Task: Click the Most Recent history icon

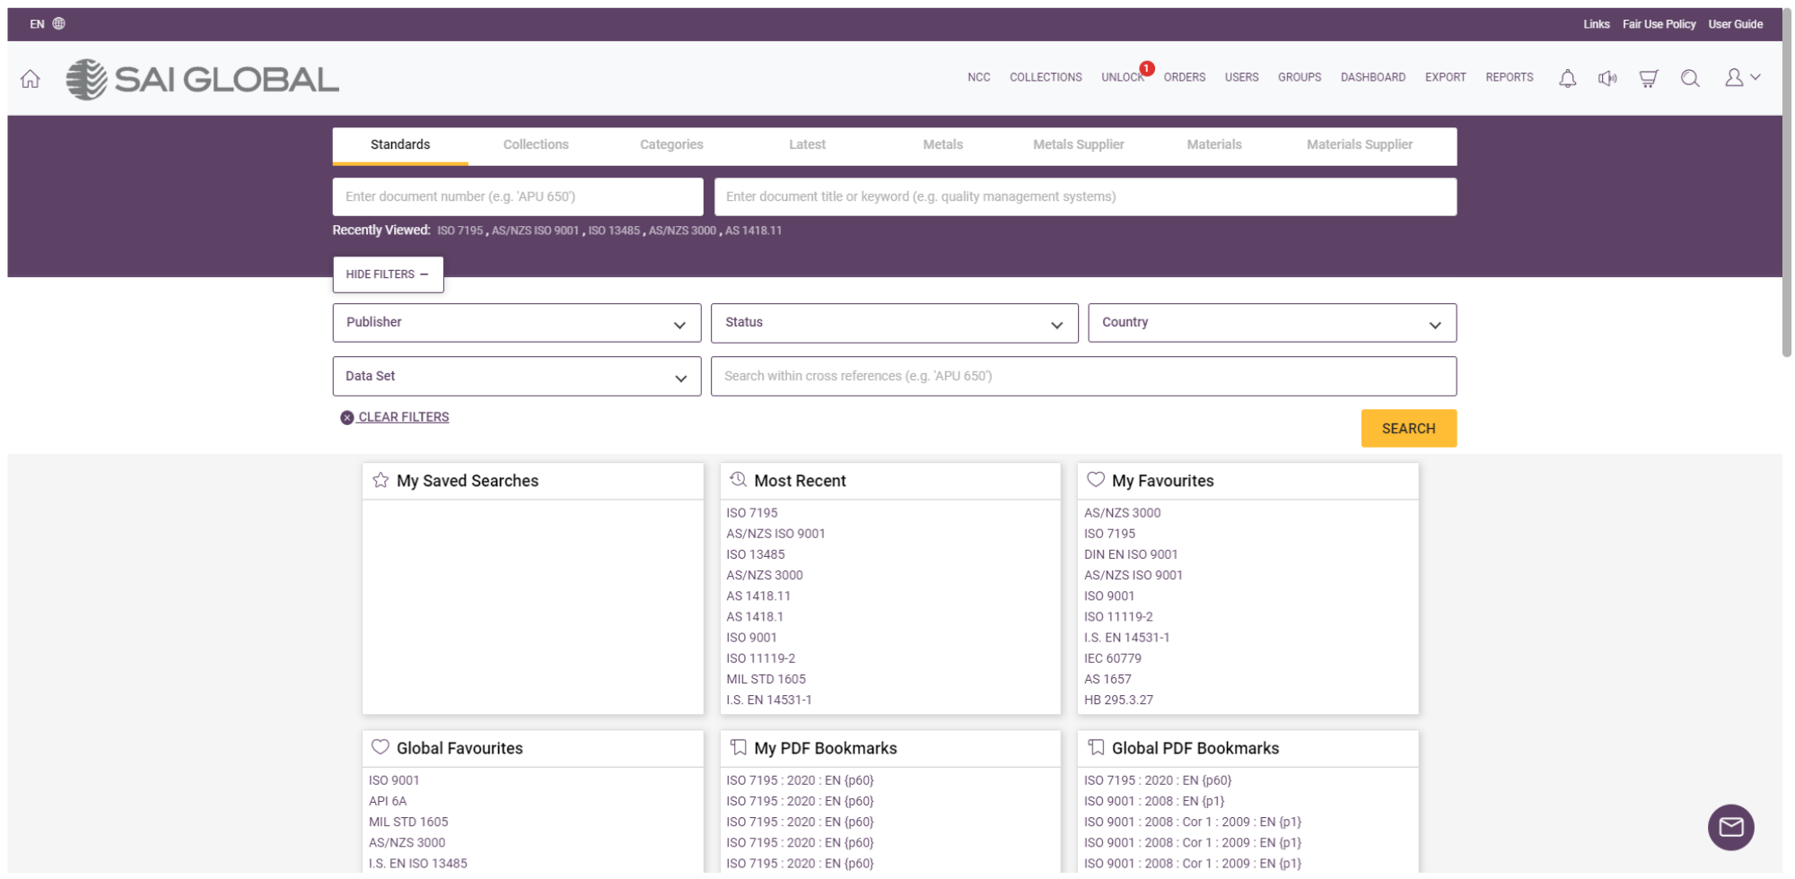Action: pyautogui.click(x=738, y=480)
